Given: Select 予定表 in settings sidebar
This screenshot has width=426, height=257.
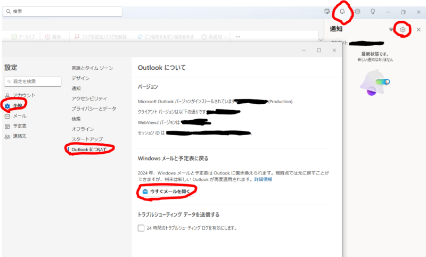Looking at the screenshot, I should point(16,126).
